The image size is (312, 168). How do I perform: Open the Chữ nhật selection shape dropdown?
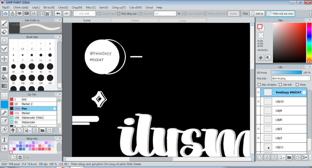click(85, 13)
